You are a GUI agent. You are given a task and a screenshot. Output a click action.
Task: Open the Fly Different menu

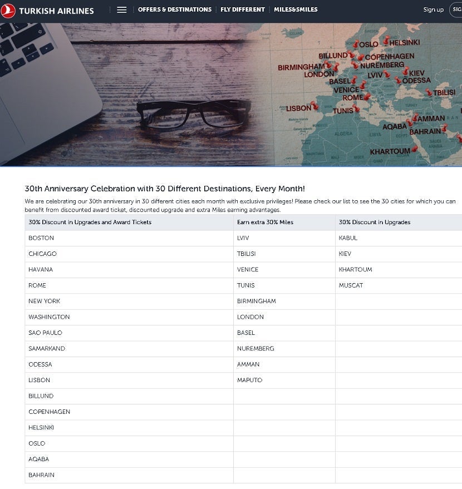pos(242,9)
